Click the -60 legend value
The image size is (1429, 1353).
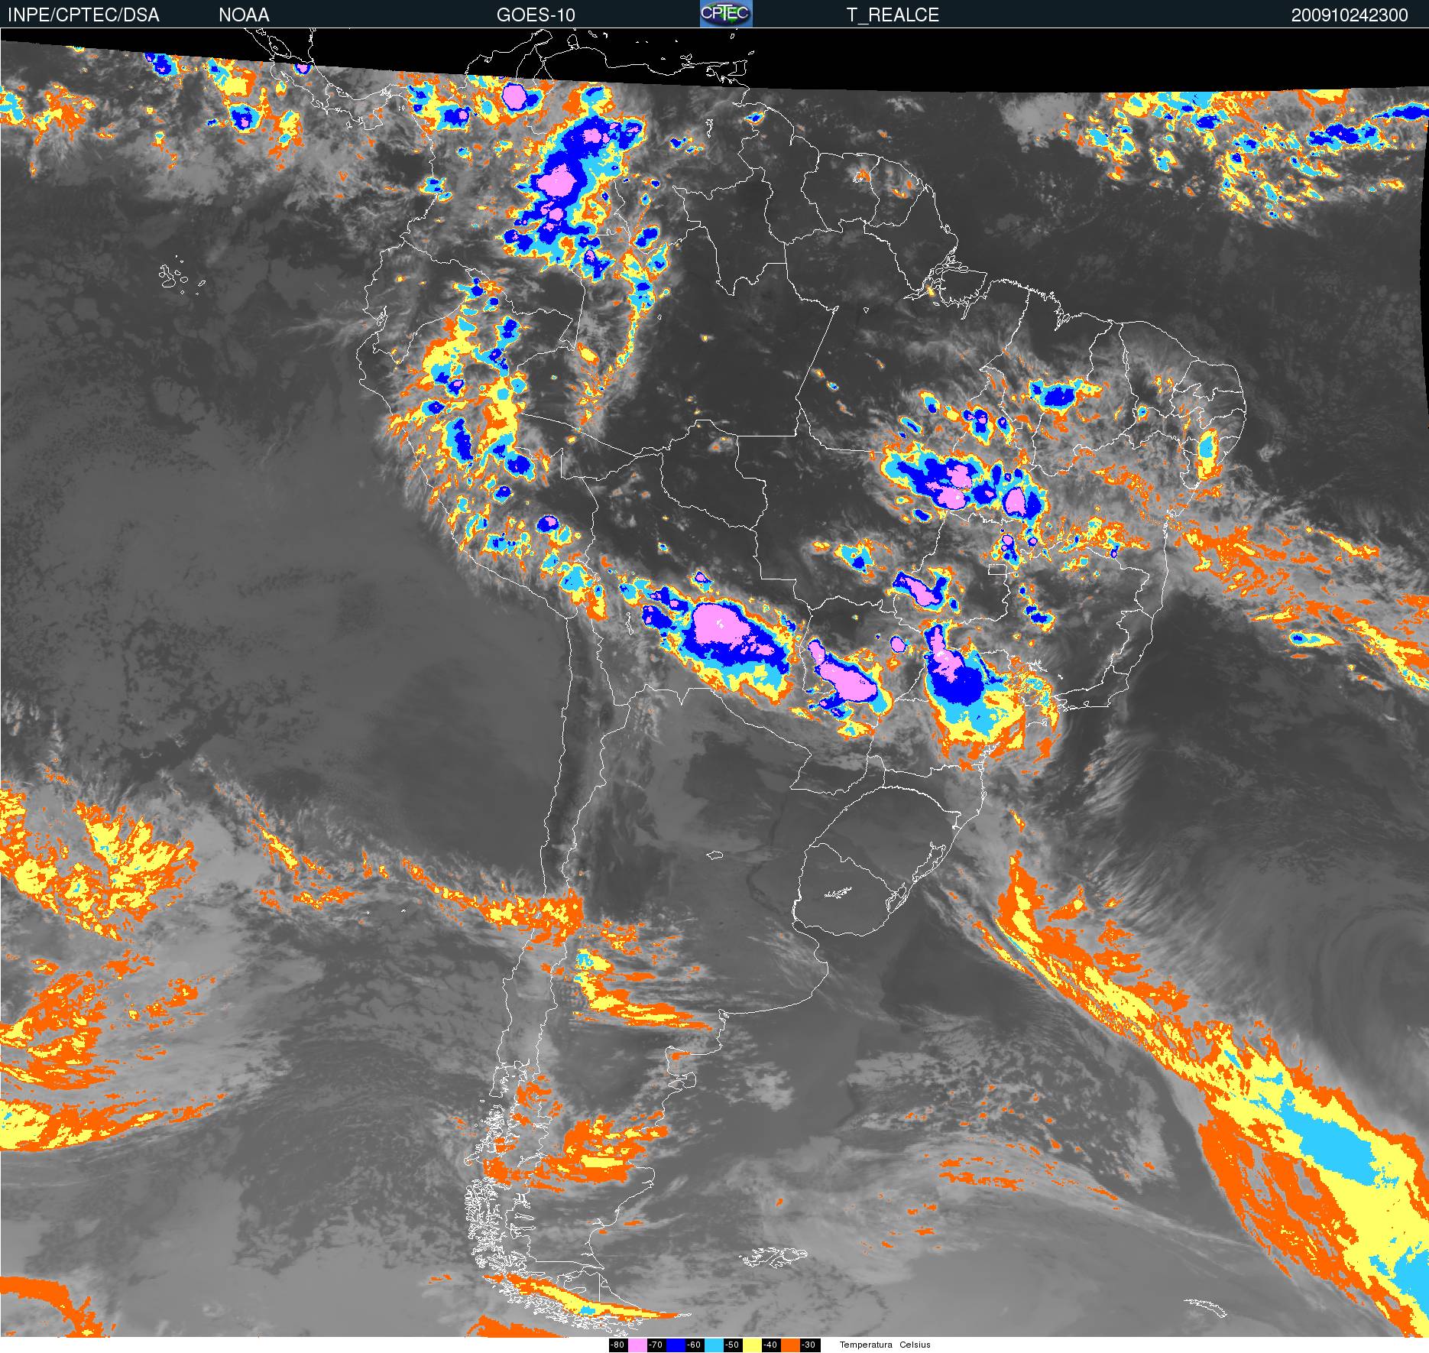[x=694, y=1345]
